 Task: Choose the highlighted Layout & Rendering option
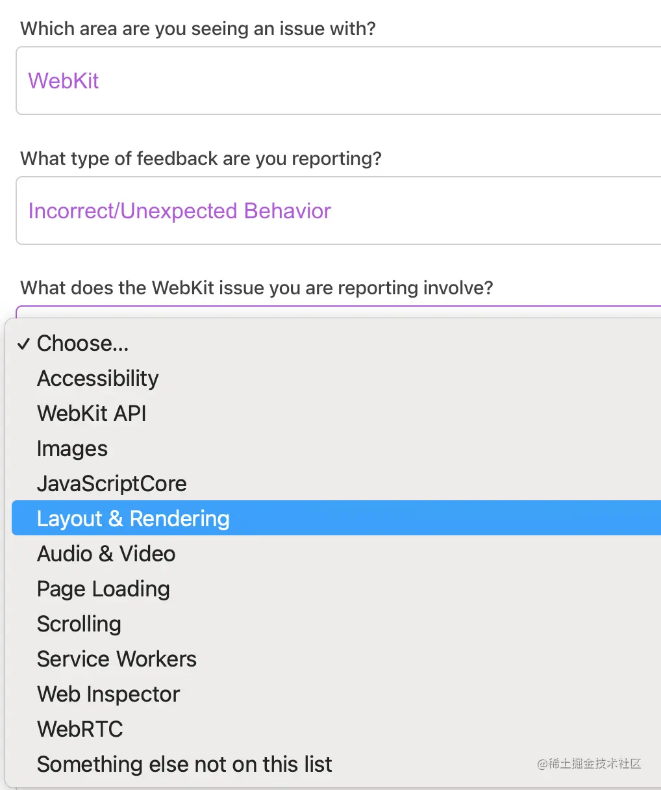pyautogui.click(x=133, y=518)
